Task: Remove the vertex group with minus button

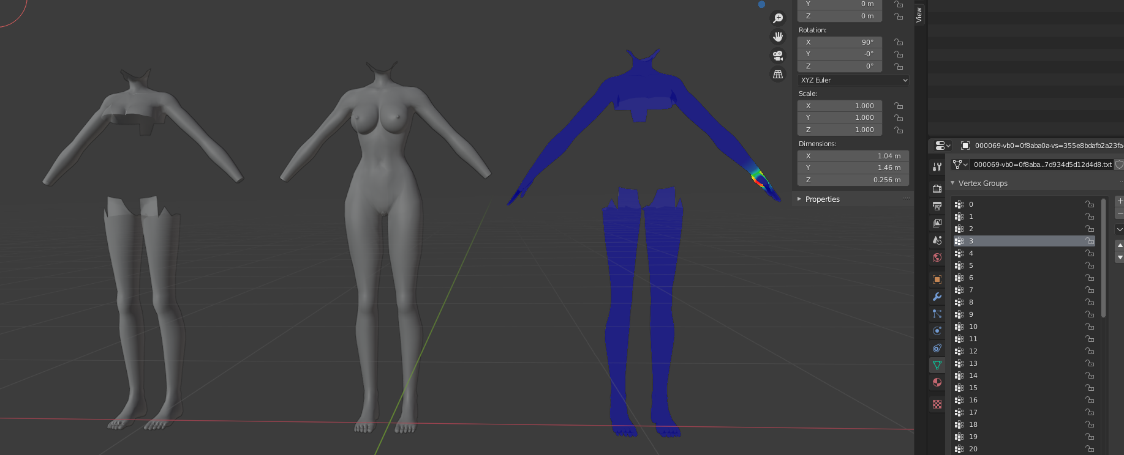Action: (1120, 213)
